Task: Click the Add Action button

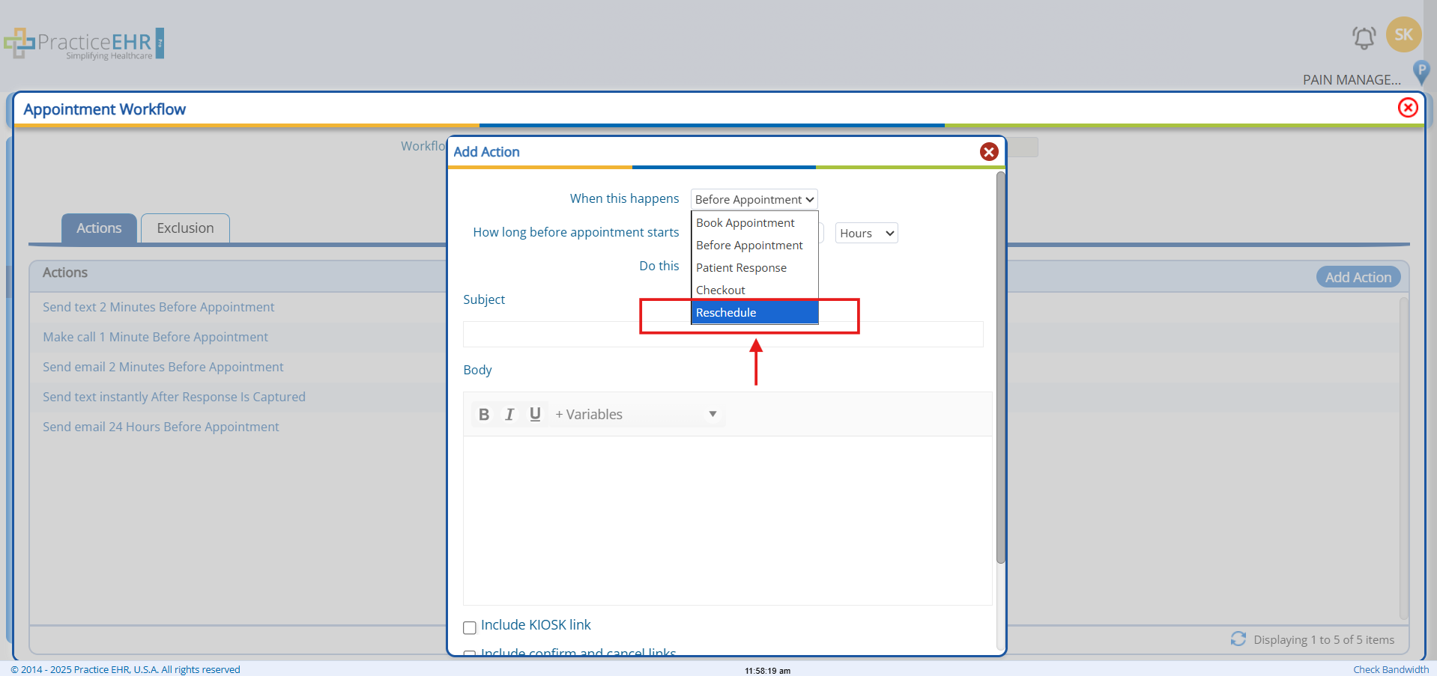Action: point(1358,277)
